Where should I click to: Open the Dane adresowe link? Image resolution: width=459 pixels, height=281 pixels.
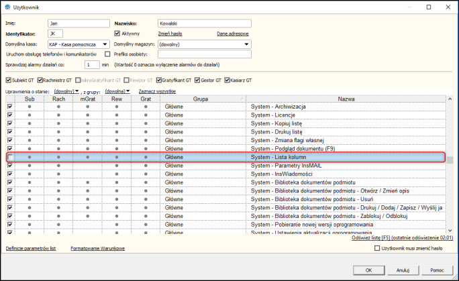tap(233, 34)
